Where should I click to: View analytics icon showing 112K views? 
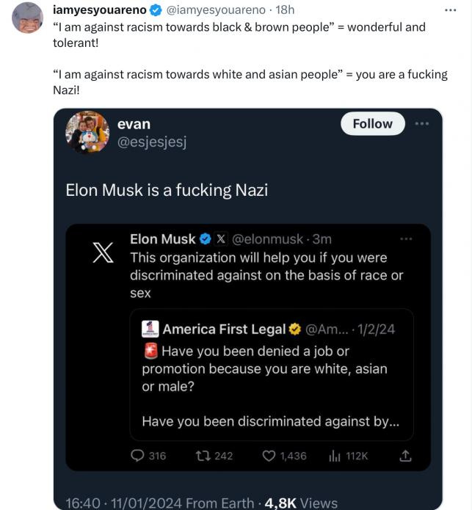pyautogui.click(x=334, y=456)
